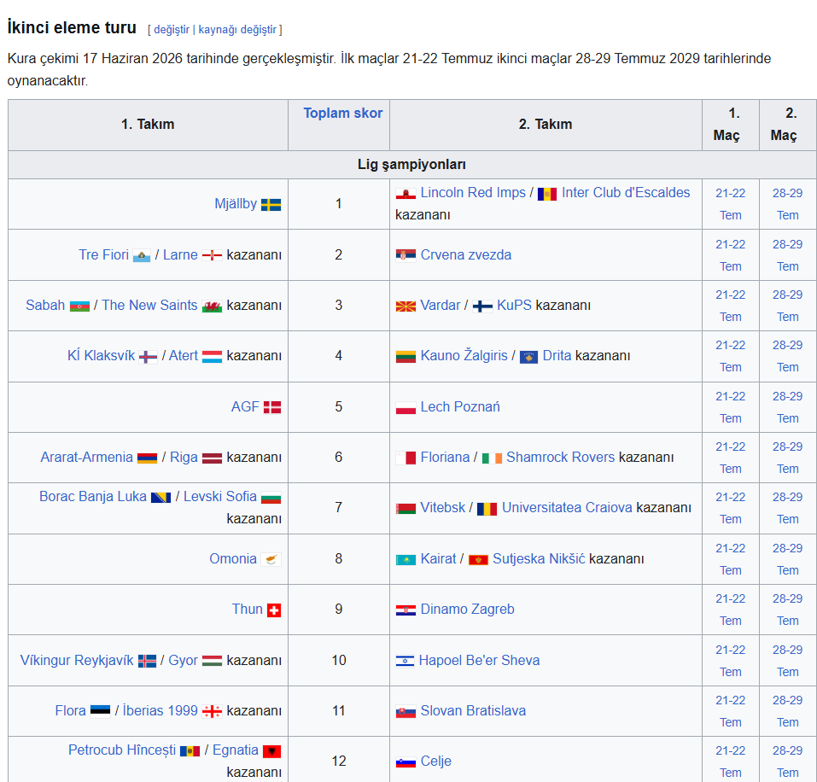
Task: Click the 'değiştir' edit link
Action: point(172,30)
